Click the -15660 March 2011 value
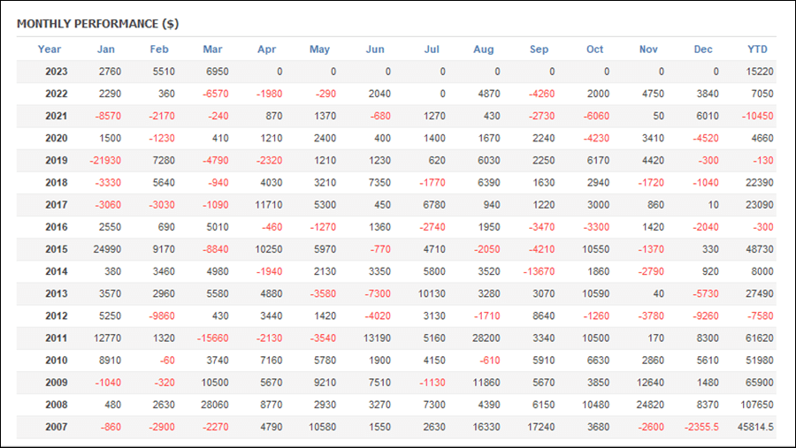Viewport: 796px width, 448px height. click(212, 338)
